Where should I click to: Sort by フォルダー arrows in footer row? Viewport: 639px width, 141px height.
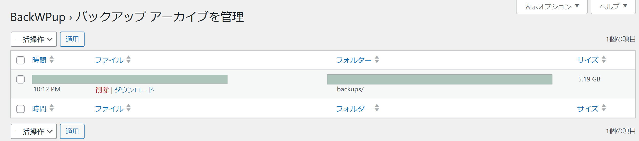tap(377, 108)
